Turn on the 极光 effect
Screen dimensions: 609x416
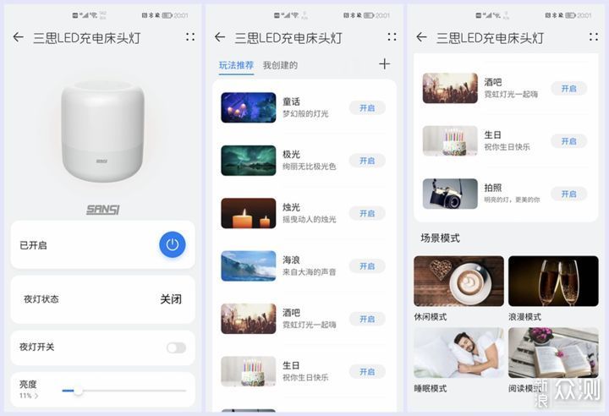click(367, 161)
